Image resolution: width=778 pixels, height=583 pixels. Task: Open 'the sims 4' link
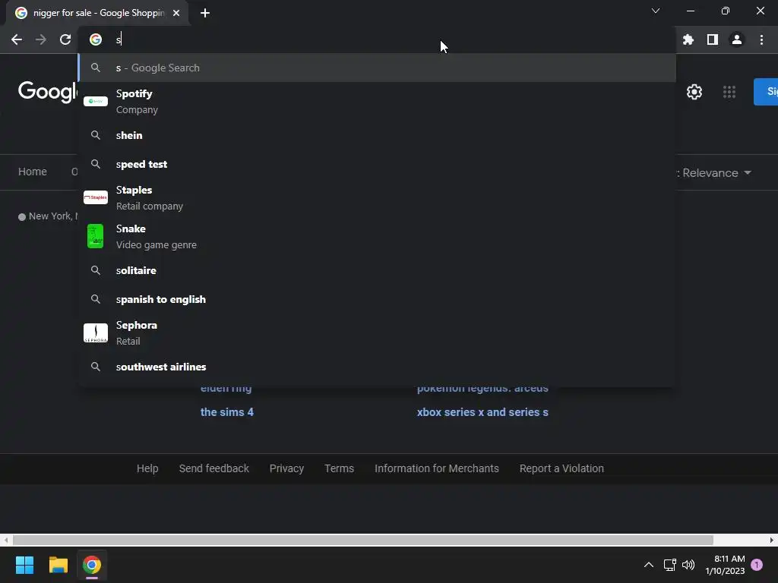tap(226, 412)
